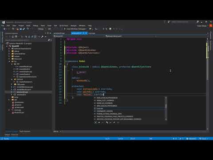Screen dimensions: 213x160
Task: Select Model3D.pro file
Action: pos(19,112)
